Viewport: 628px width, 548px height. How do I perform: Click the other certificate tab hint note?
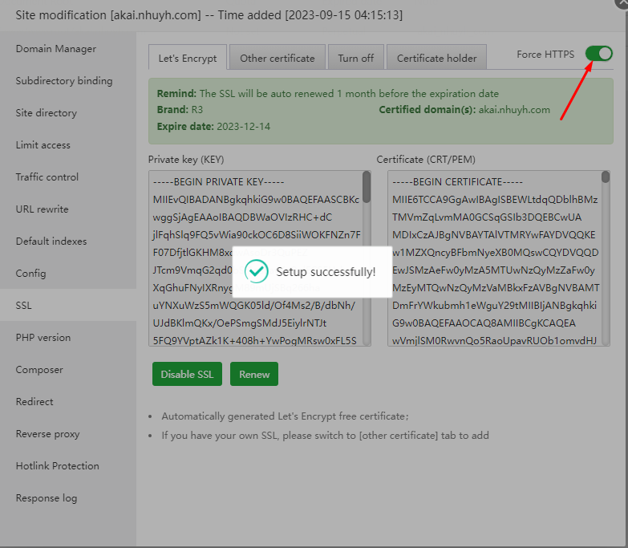click(325, 436)
